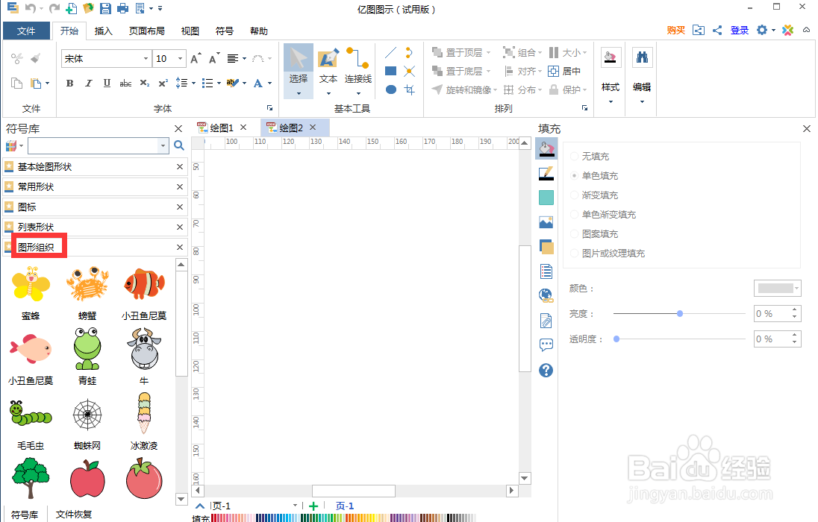Click the Print icon in quick access toolbar
This screenshot has width=818, height=522.
pos(122,8)
